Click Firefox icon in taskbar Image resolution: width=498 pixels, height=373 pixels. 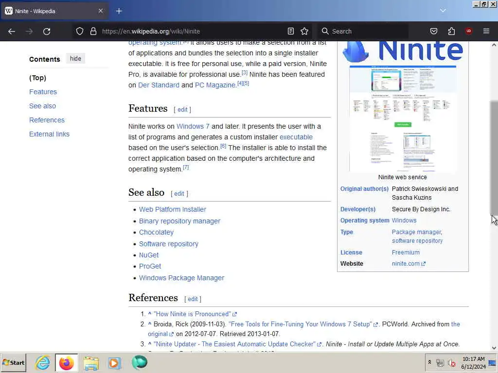tap(66, 363)
